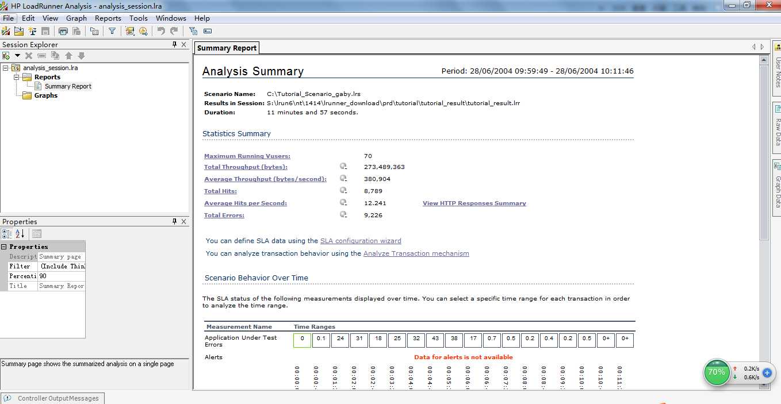Select the Summary Report tab
This screenshot has height=404, width=781.
227,48
